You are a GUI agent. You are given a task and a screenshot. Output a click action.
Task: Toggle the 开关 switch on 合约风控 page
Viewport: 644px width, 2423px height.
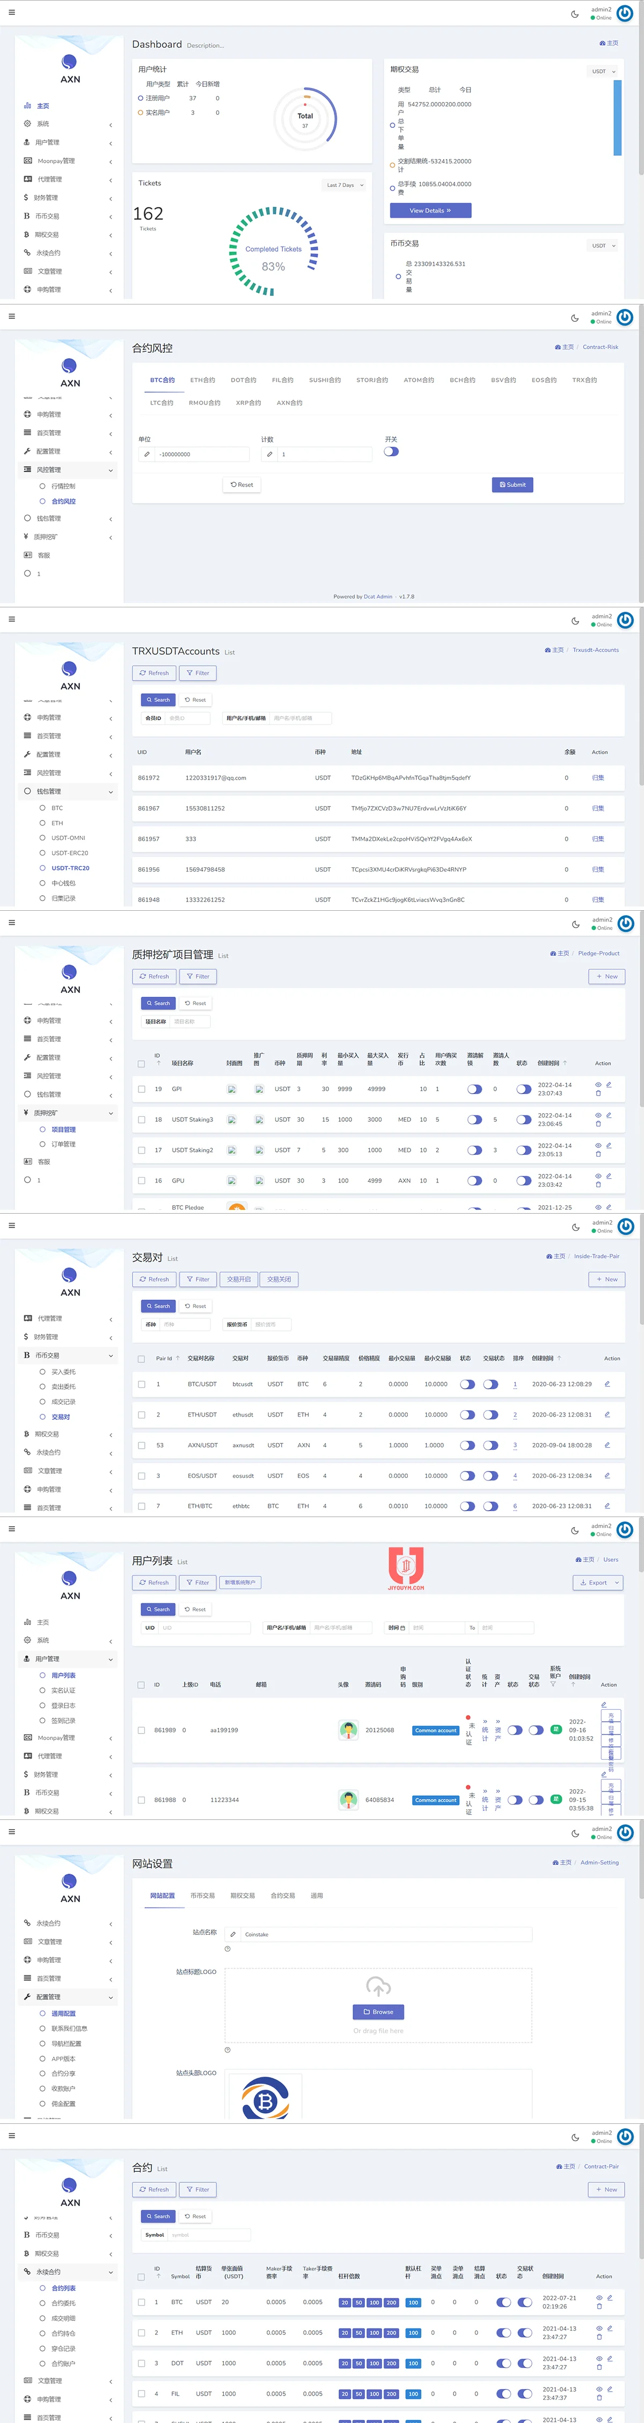[x=391, y=452]
